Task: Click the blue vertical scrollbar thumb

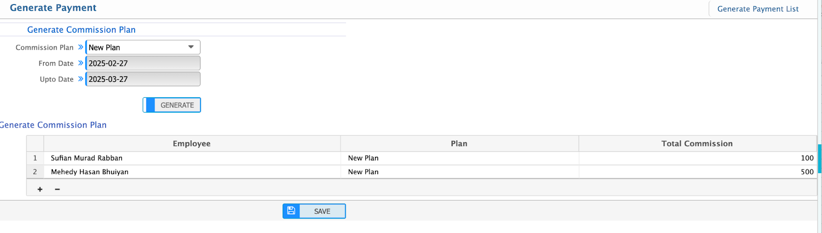Action: (x=820, y=159)
